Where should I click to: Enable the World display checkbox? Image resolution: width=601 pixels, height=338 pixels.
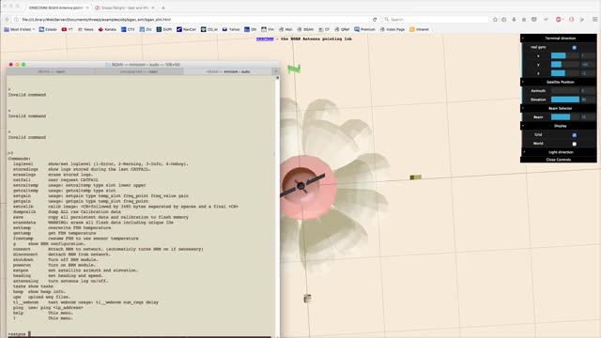click(x=574, y=144)
